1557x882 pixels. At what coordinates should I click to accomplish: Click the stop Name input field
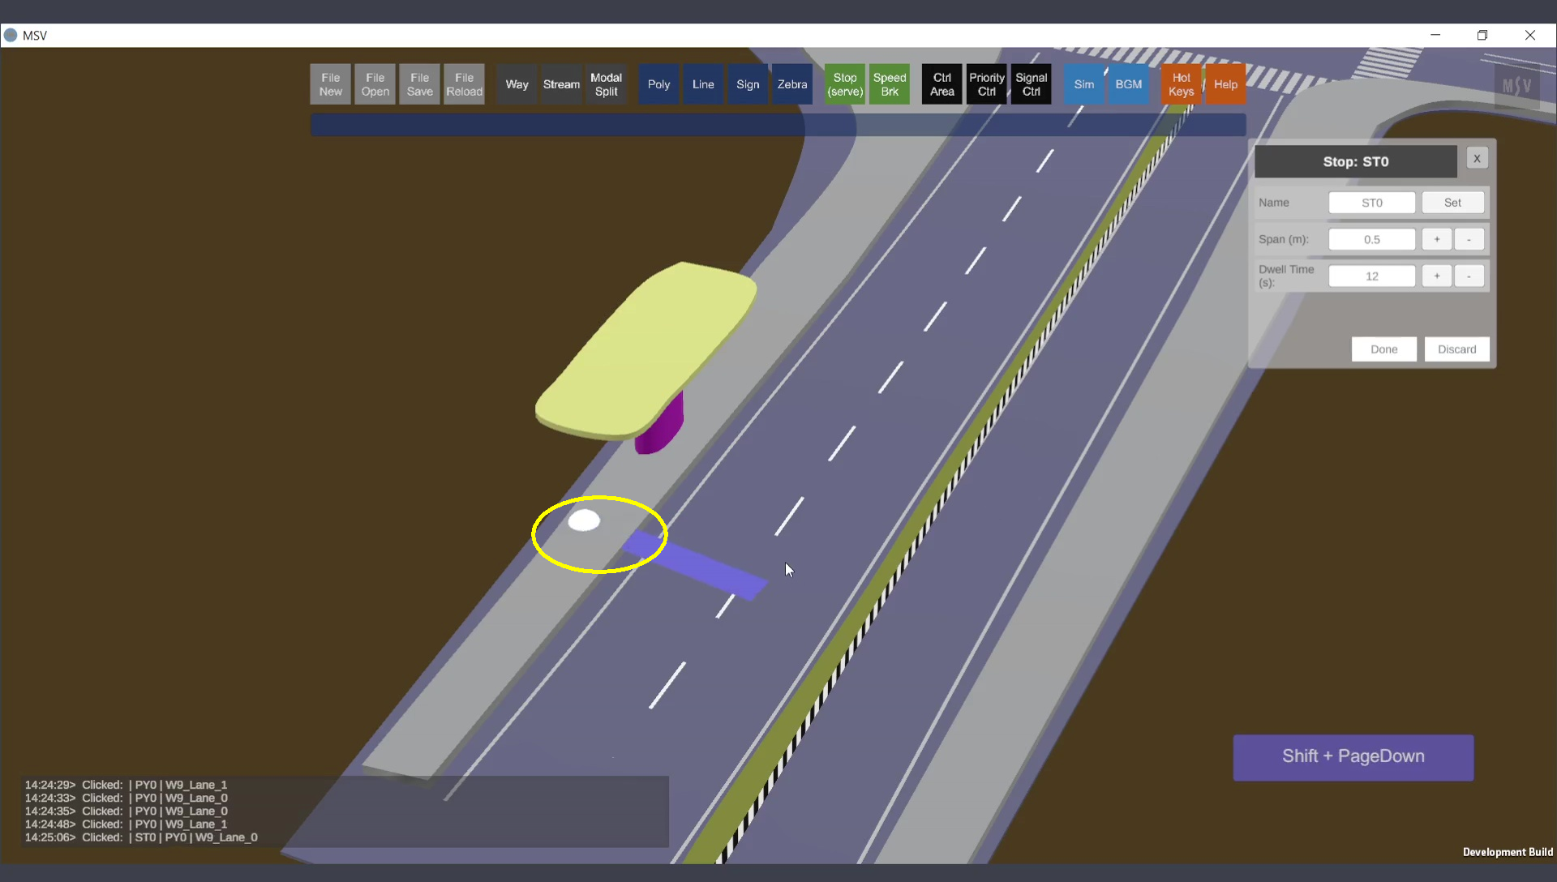point(1371,203)
